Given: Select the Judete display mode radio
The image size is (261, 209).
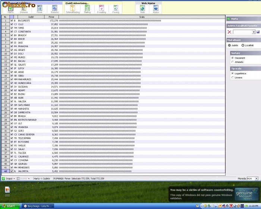Looking at the screenshot, I should coord(229,45).
